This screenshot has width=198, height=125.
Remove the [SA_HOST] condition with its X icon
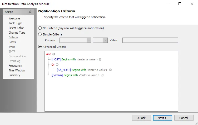(x=110, y=70)
